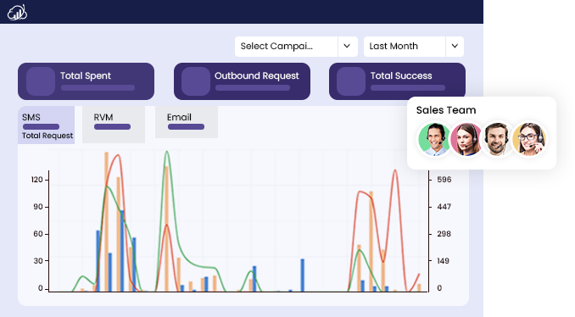
Task: Select the yellow-background female agent with glasses
Action: pos(529,140)
